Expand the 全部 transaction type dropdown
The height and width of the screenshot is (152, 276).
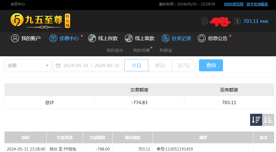[28, 65]
